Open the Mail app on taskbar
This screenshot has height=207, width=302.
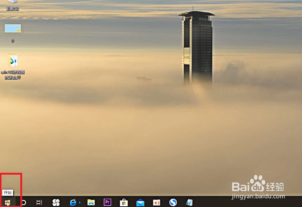coord(140,203)
